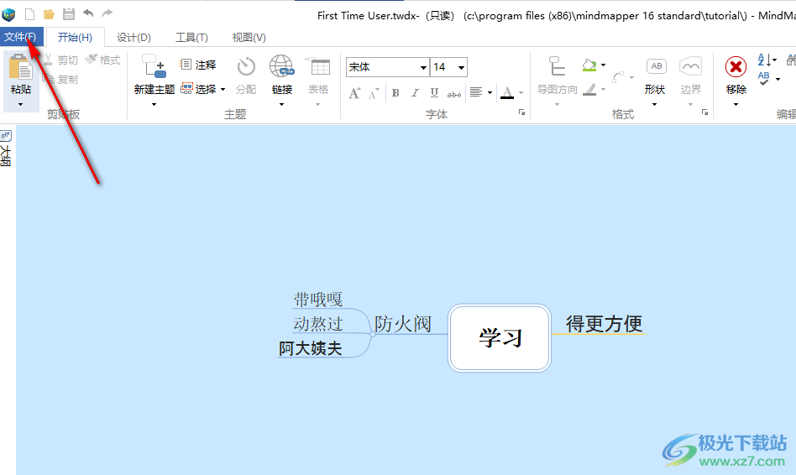Expand the 粘贴 paste dropdown arrow

point(21,105)
